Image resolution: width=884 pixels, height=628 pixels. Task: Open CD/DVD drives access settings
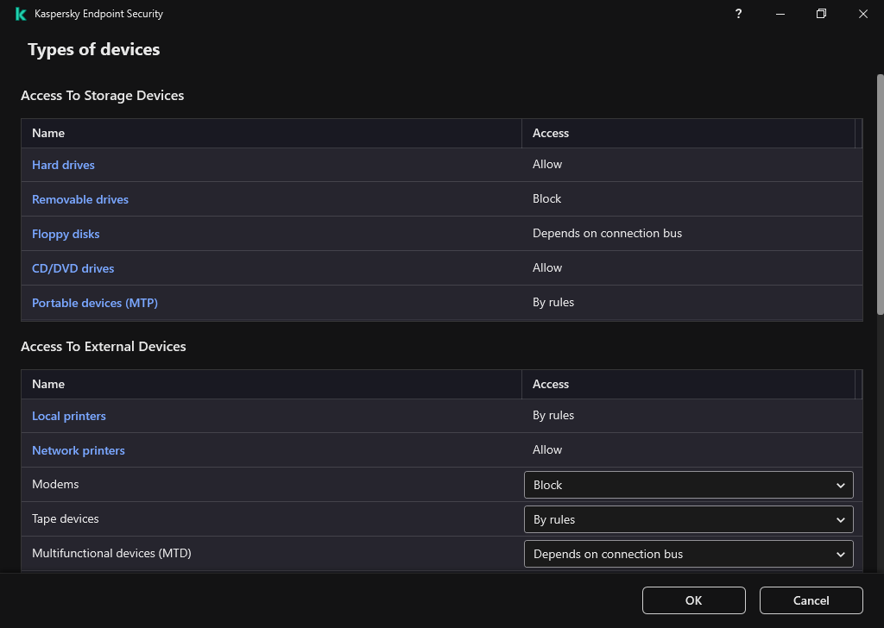(x=73, y=268)
